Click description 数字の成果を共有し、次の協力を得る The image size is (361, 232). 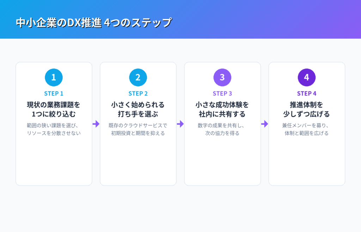click(222, 129)
